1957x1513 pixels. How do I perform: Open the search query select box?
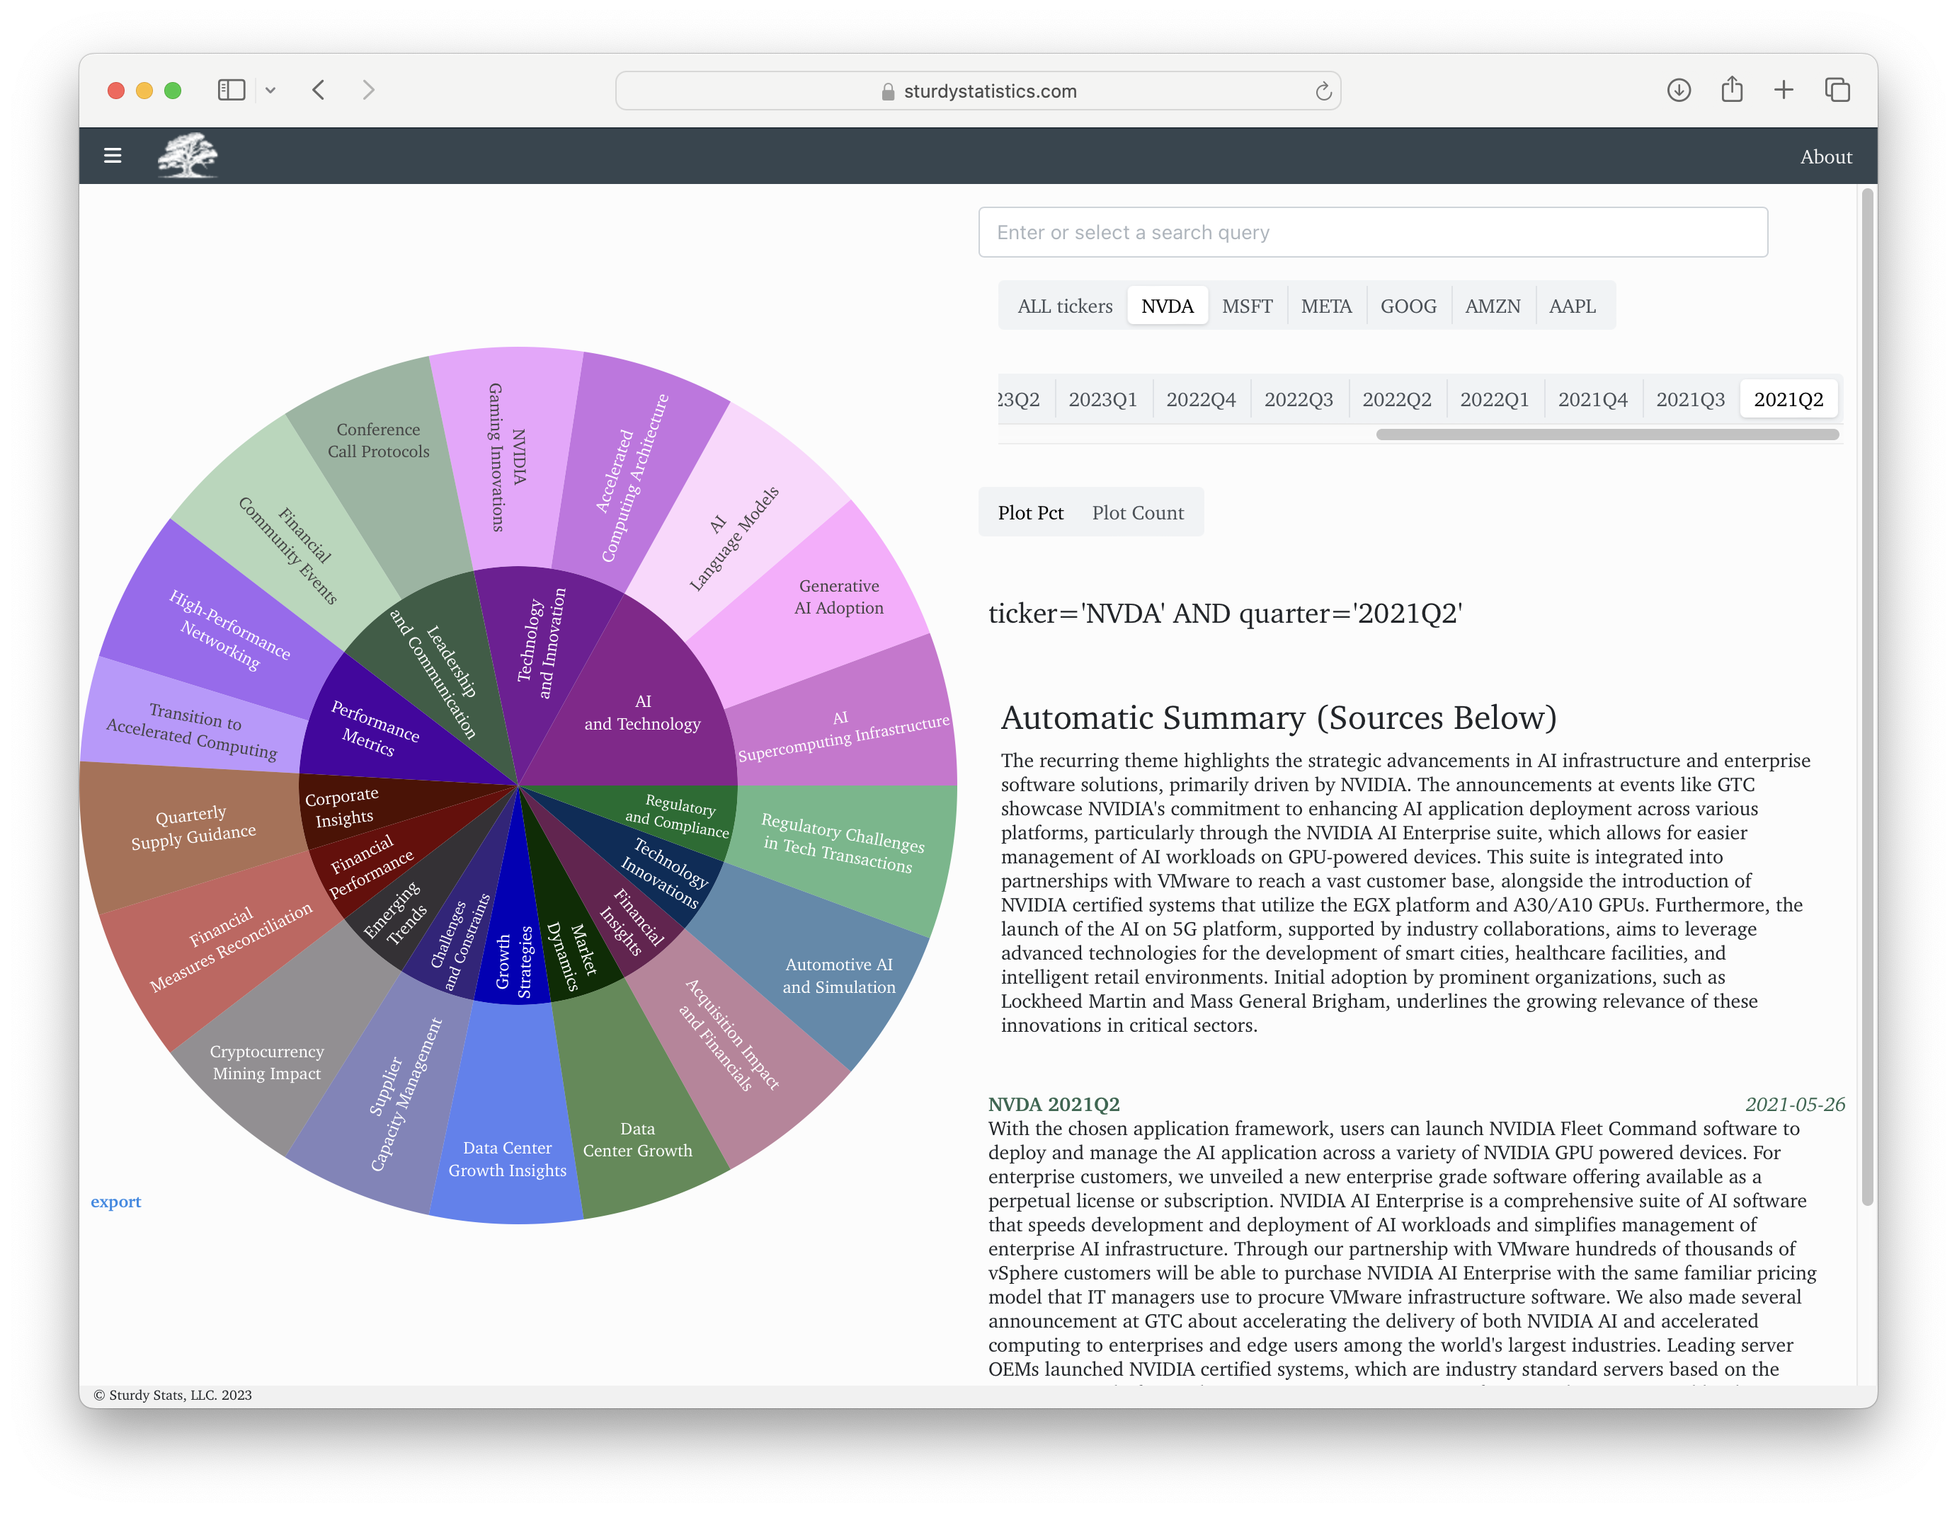point(1372,233)
